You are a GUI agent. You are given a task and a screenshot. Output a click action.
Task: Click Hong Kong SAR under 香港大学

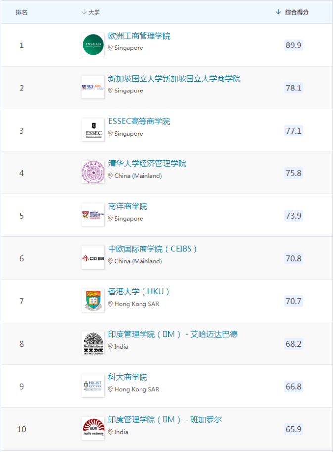coord(137,304)
